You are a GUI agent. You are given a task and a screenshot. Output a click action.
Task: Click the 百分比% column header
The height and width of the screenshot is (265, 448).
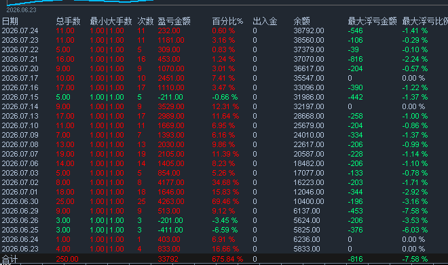coord(227,22)
